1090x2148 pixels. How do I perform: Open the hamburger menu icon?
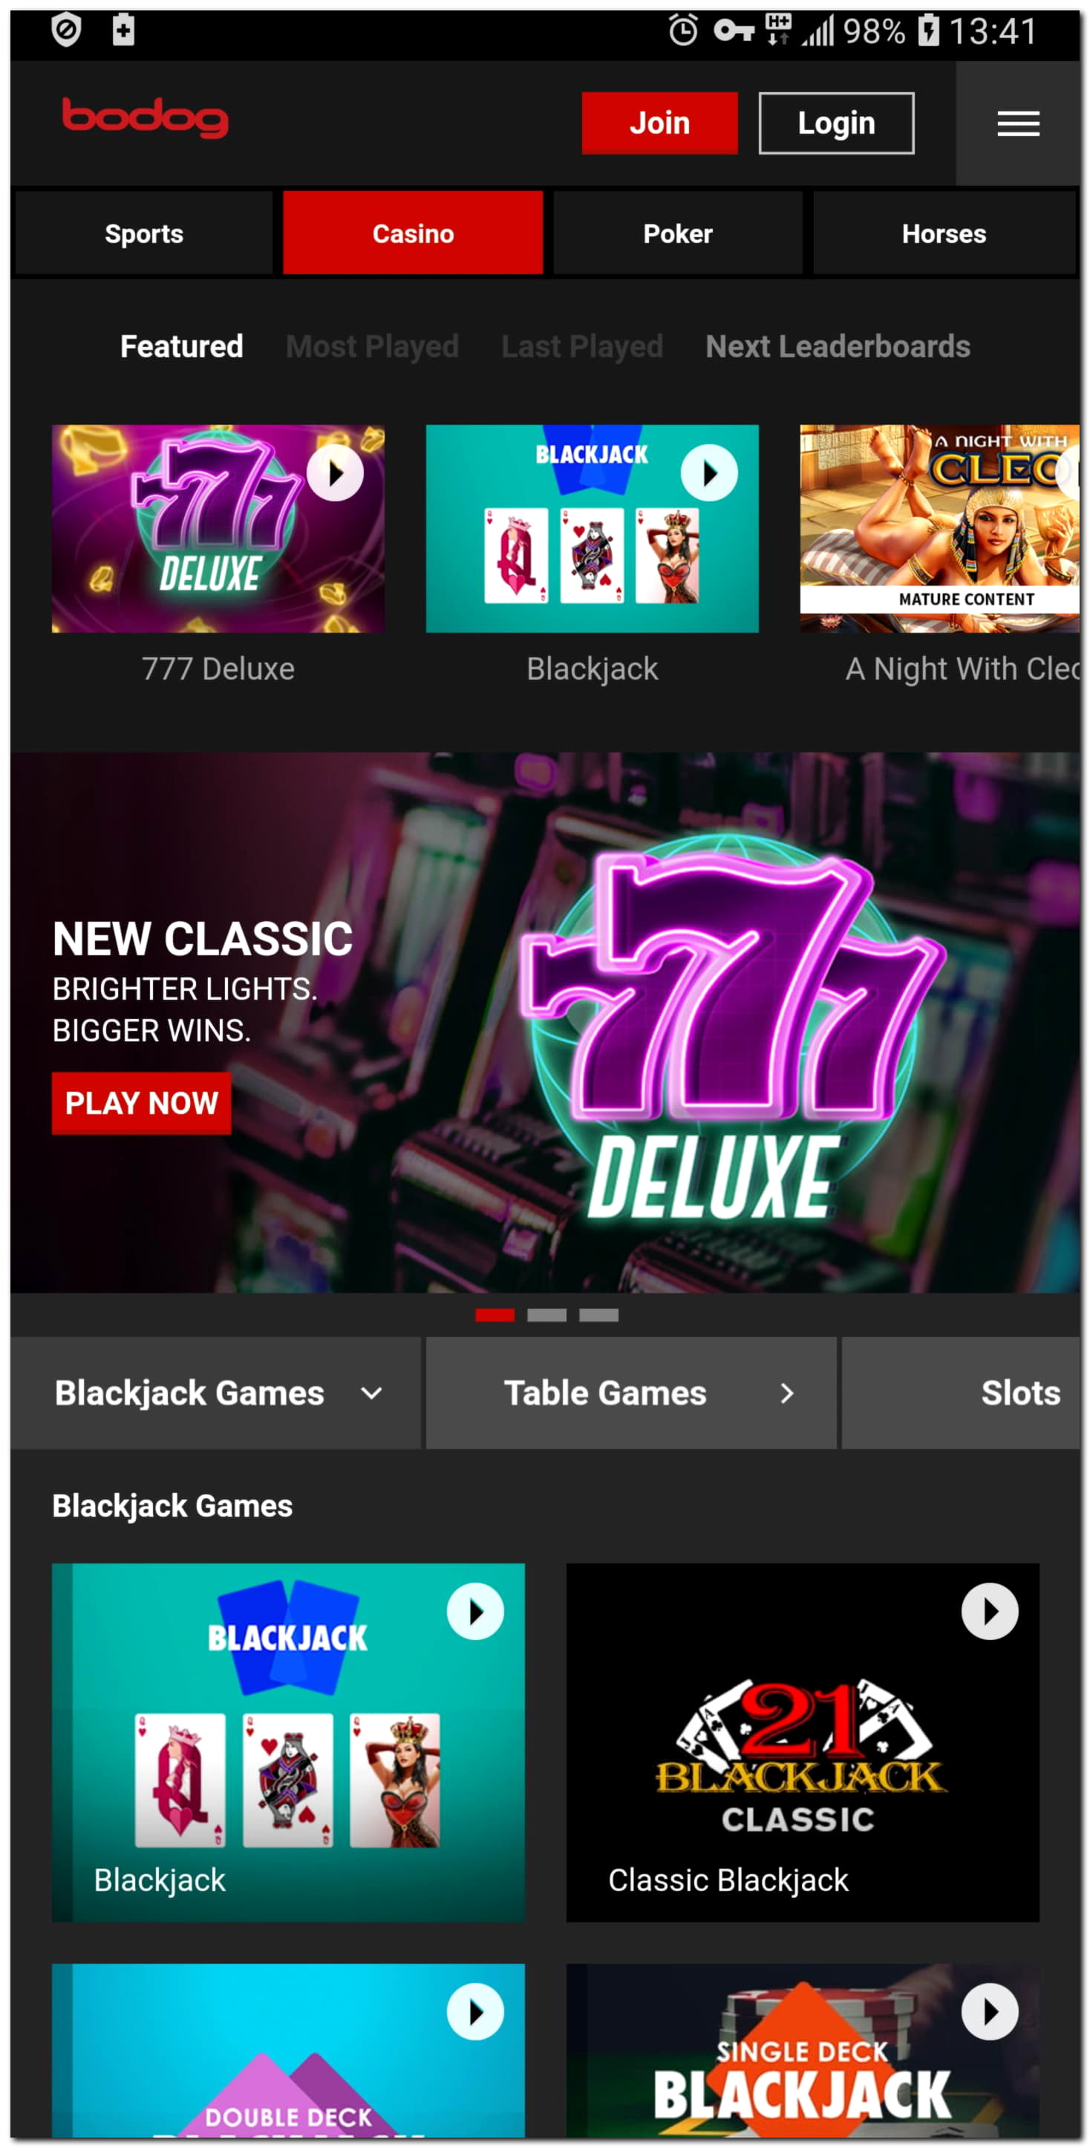[x=1017, y=123]
